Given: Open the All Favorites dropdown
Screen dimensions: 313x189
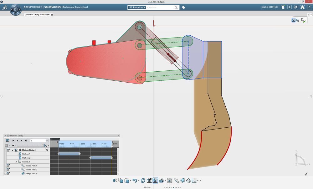Looking at the screenshot, I should click(137, 7).
